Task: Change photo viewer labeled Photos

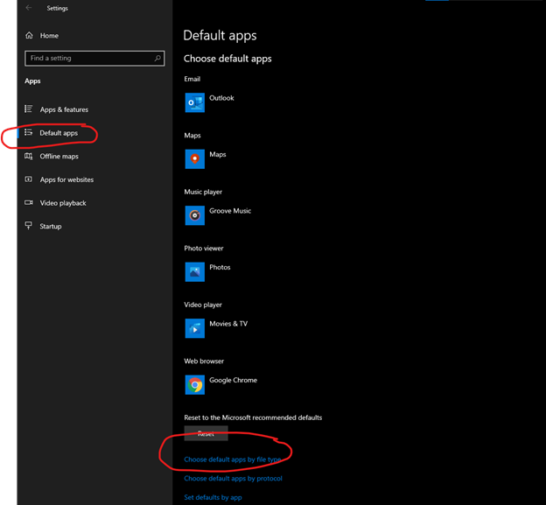Action: coord(220,267)
